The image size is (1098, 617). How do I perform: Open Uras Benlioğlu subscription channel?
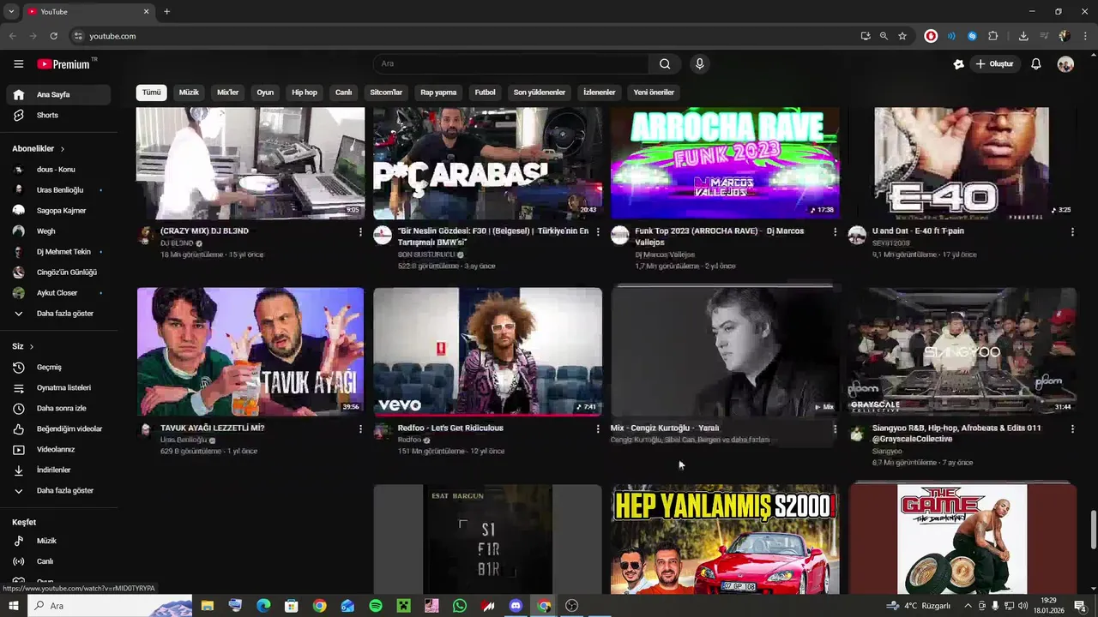[x=58, y=190]
